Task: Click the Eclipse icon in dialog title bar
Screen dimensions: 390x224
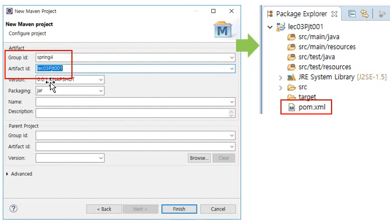Action: click(x=10, y=11)
